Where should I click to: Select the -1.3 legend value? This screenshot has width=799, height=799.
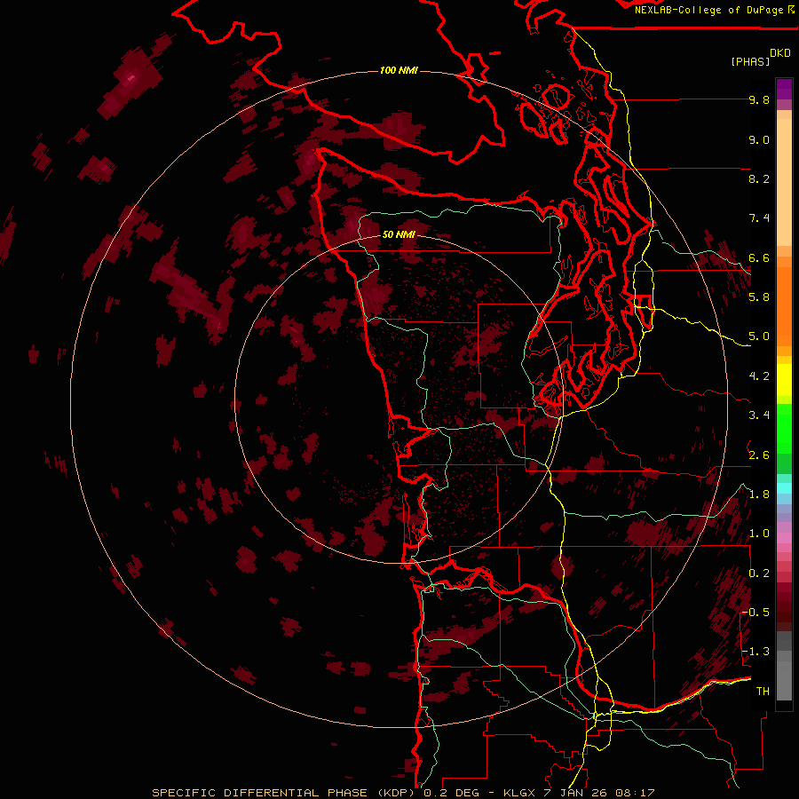[x=756, y=652]
